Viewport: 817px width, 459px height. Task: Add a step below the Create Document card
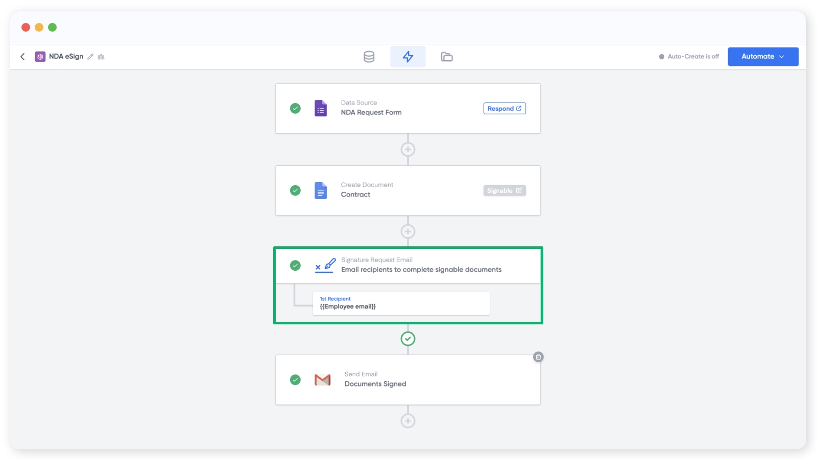[x=407, y=232]
